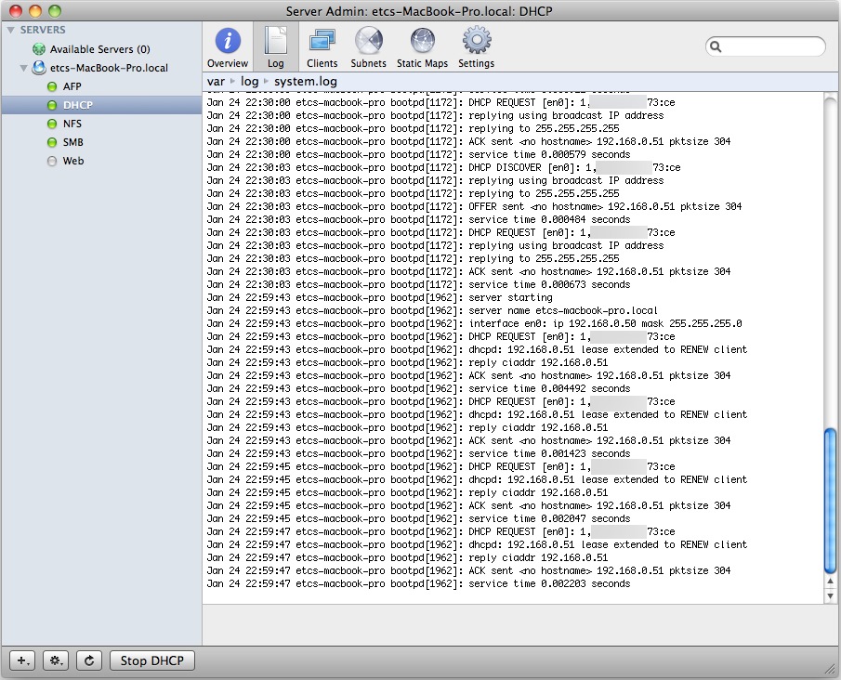This screenshot has height=680, width=841.
Task: Click the 'server starting' log line
Action: 380,297
